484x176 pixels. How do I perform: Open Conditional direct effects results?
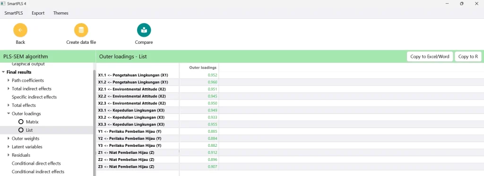pyautogui.click(x=36, y=163)
